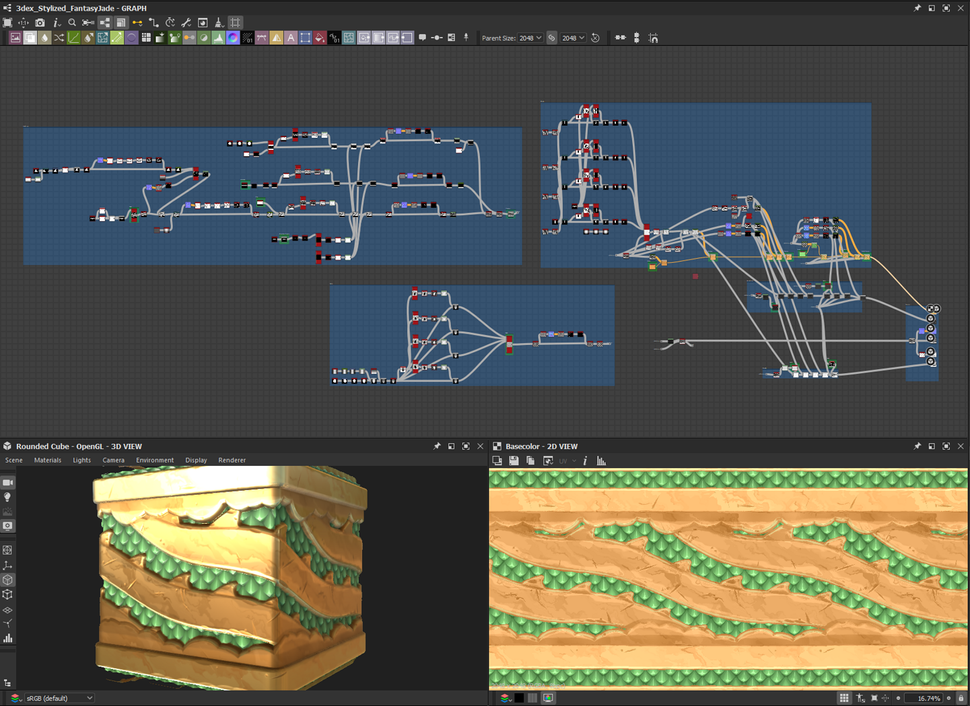The height and width of the screenshot is (706, 970).
Task: Toggle the width-height link lock for Parent Size
Action: click(552, 38)
